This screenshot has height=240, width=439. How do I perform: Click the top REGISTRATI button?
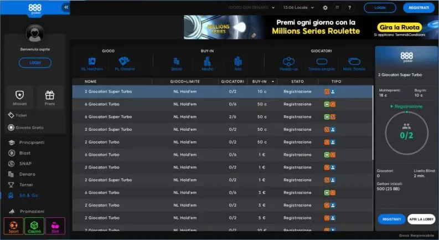point(419,8)
